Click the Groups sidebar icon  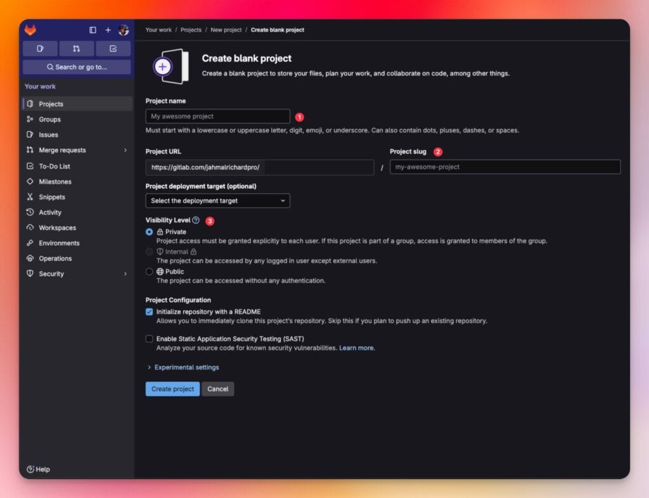point(30,119)
